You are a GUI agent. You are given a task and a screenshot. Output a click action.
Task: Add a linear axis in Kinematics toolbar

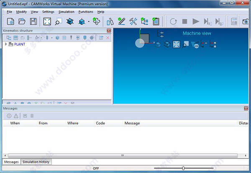[29, 38]
